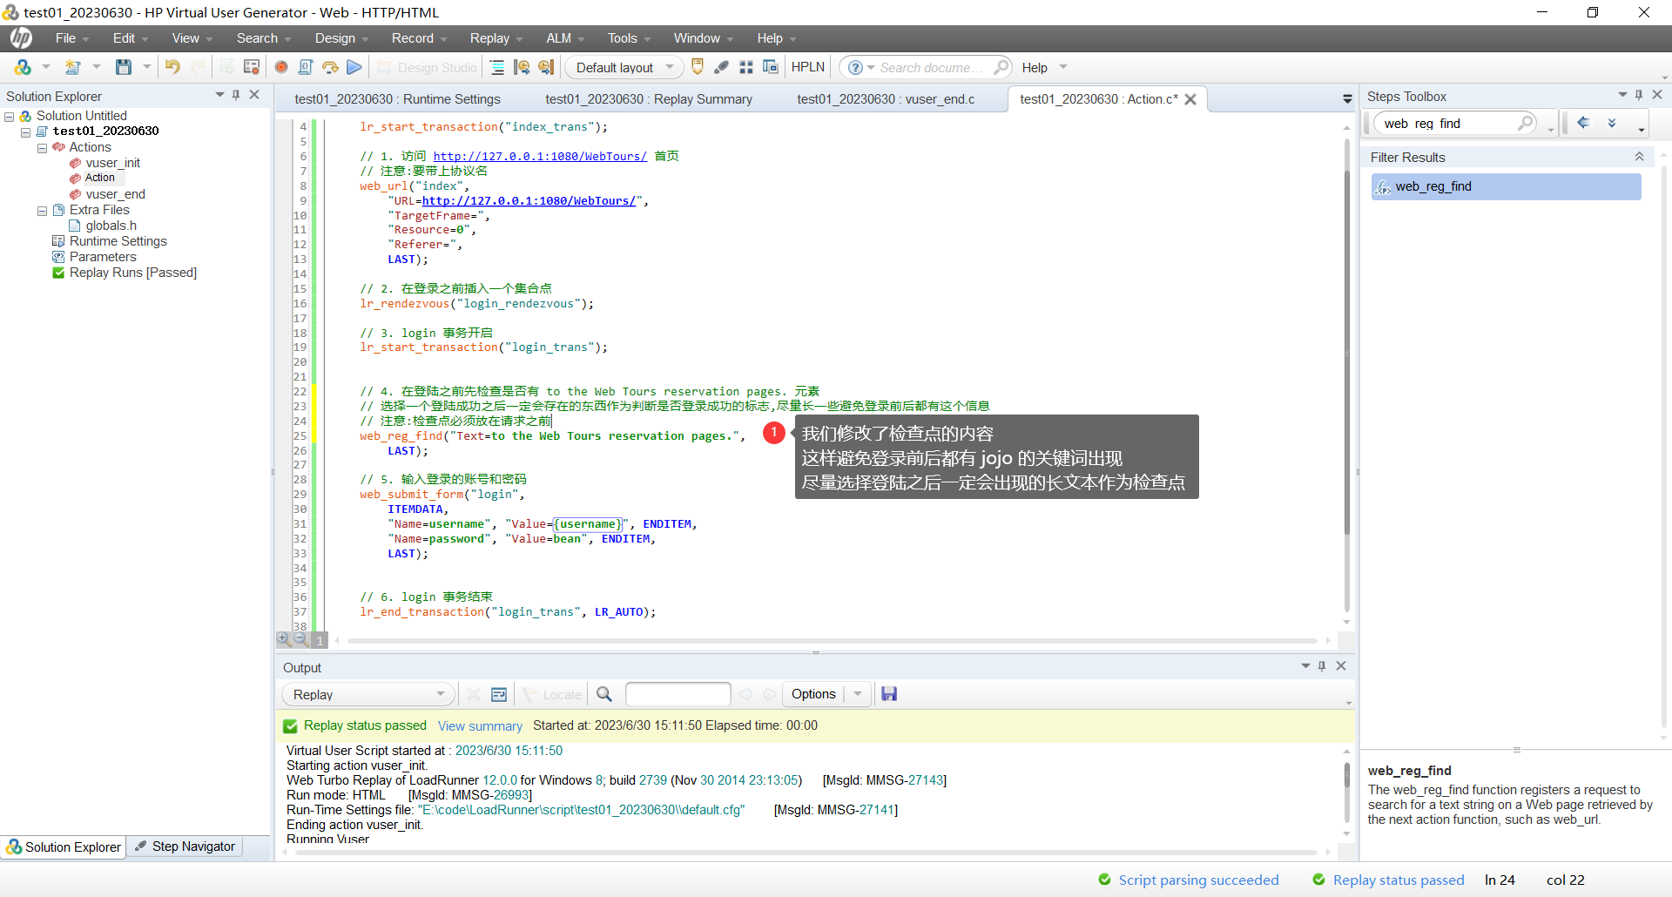Collapse the test01_20230630 tree node
This screenshot has height=897, width=1672.
point(26,132)
